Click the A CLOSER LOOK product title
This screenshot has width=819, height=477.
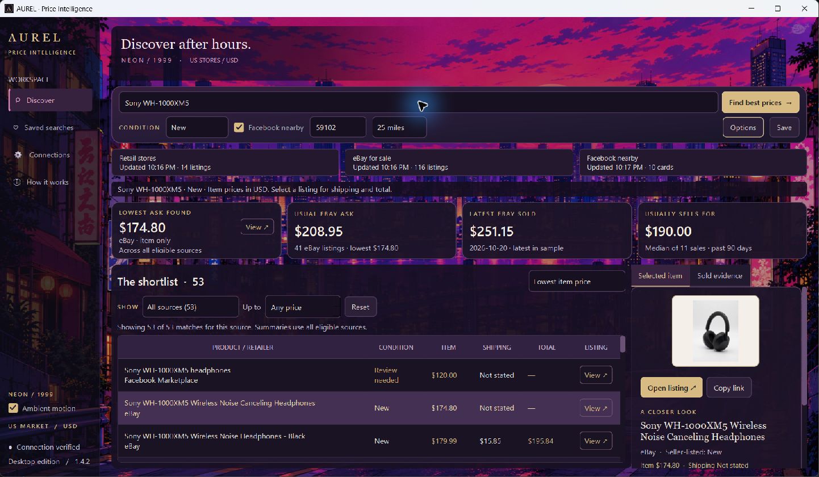coord(703,431)
